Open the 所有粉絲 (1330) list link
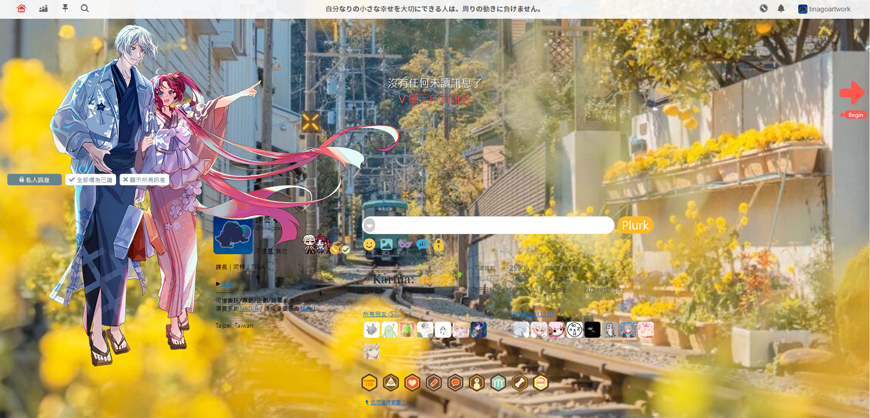This screenshot has height=418, width=870. click(533, 314)
